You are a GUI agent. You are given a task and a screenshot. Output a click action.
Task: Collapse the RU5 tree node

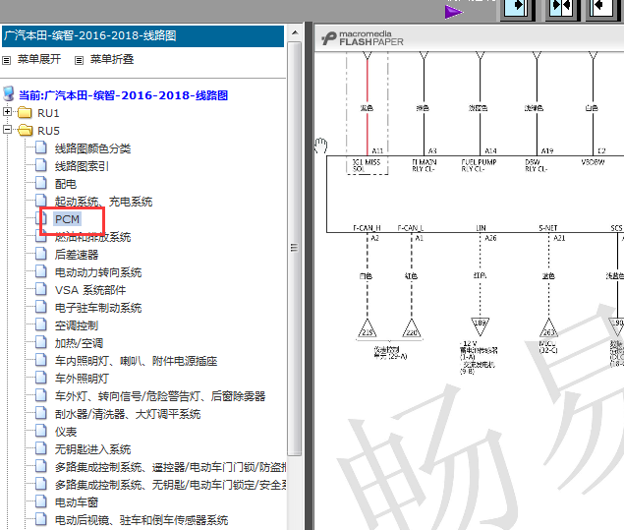pos(7,130)
